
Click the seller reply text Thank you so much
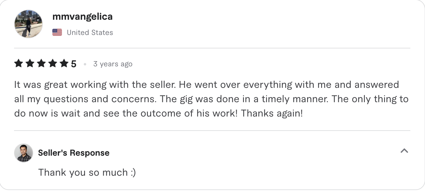87,172
